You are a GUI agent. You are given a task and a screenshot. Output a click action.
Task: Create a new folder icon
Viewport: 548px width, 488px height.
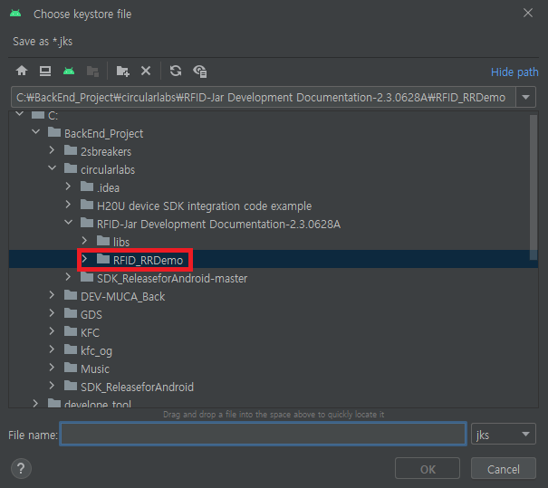[x=122, y=71]
